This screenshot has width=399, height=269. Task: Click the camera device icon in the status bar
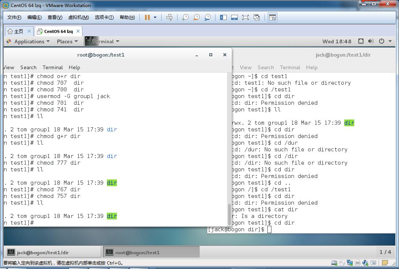373,263
